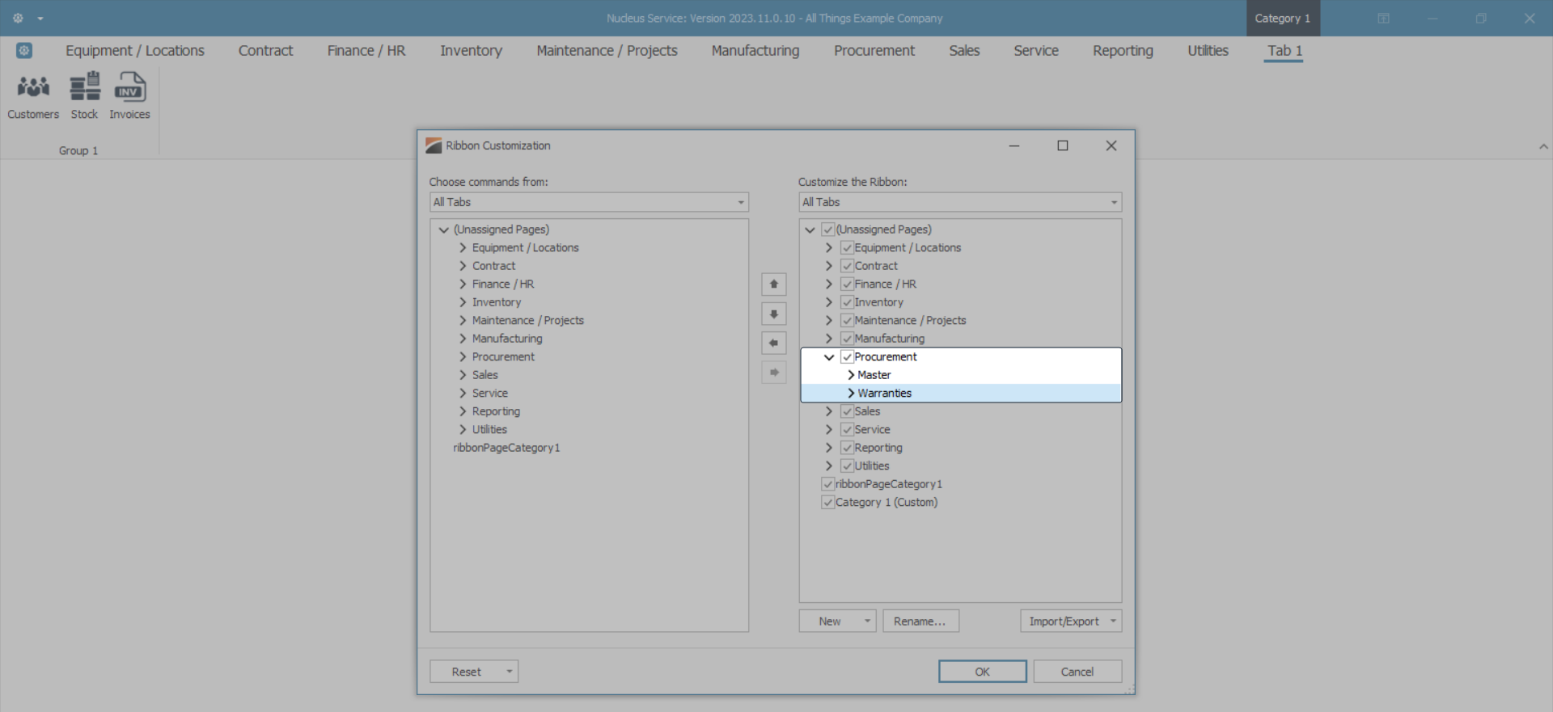Uncheck the Service checkbox in right tree
The image size is (1553, 712).
coord(847,430)
